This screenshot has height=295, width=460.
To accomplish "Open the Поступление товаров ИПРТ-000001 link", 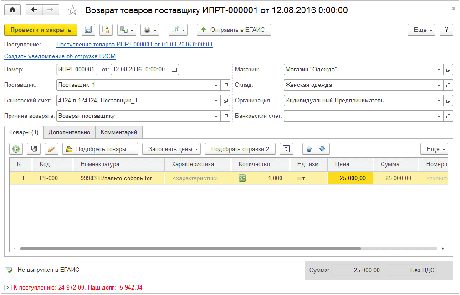I will 134,44.
